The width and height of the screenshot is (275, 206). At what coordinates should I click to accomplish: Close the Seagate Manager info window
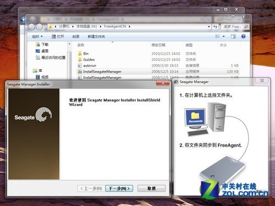point(262,80)
